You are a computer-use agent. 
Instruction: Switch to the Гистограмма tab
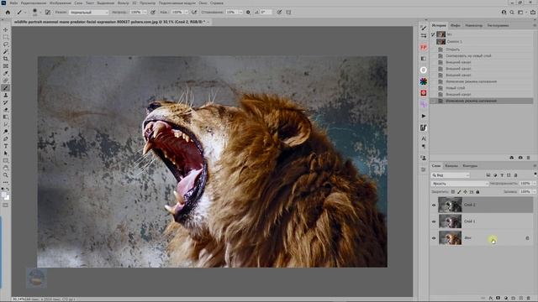tap(498, 25)
